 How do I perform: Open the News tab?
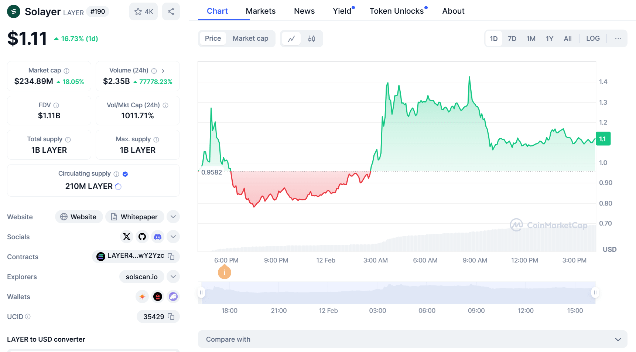coord(304,11)
